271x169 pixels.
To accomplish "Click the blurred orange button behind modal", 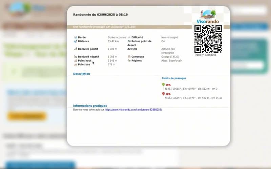I will (26, 116).
